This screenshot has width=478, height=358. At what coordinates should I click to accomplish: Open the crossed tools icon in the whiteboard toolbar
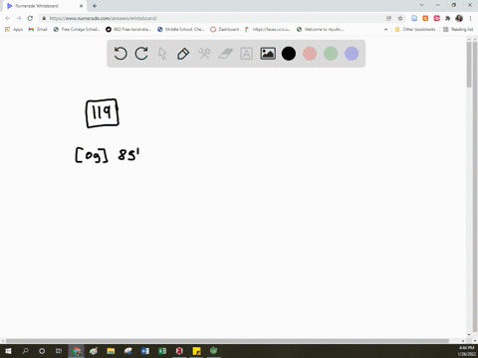coord(204,54)
